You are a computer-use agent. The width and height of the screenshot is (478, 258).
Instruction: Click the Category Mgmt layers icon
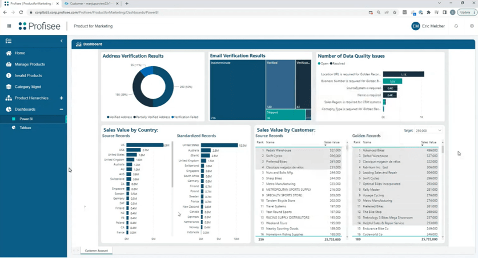(x=9, y=87)
